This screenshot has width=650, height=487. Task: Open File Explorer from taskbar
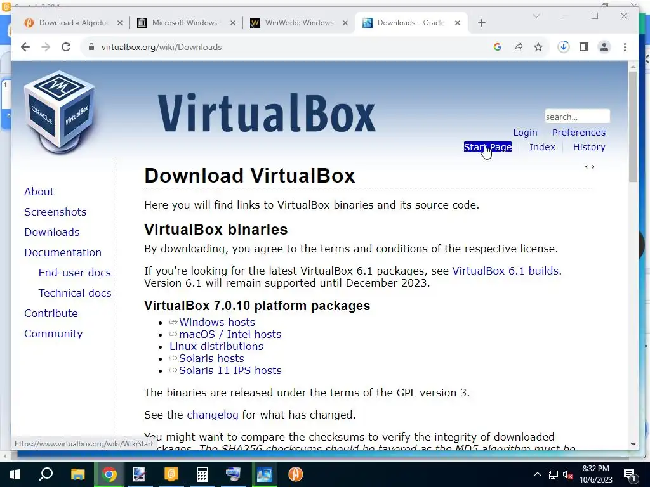pos(77,474)
